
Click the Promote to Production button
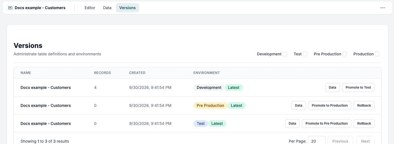(x=330, y=106)
